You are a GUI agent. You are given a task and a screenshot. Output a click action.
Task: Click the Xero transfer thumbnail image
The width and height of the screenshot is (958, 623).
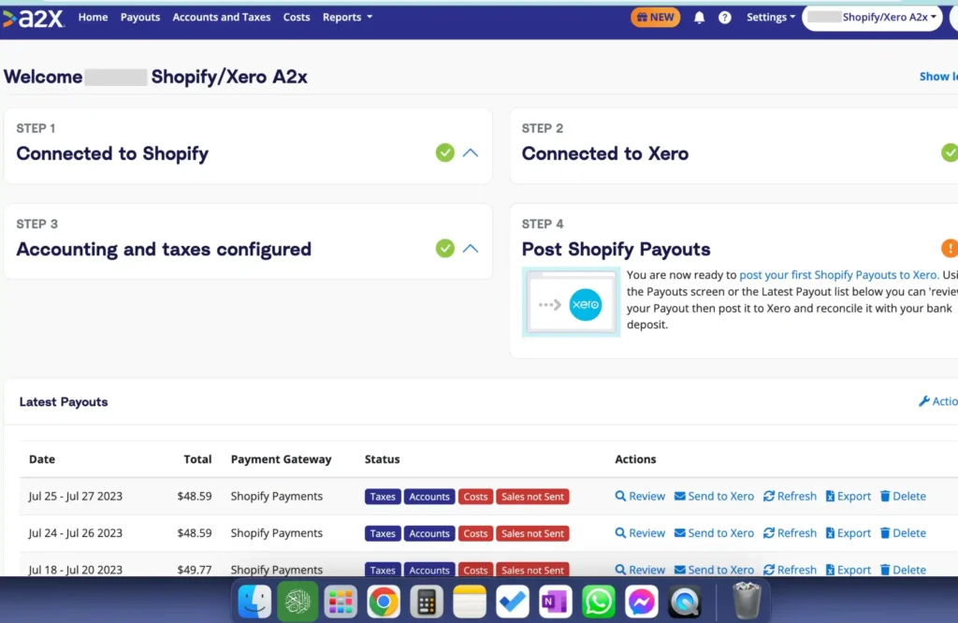(571, 302)
